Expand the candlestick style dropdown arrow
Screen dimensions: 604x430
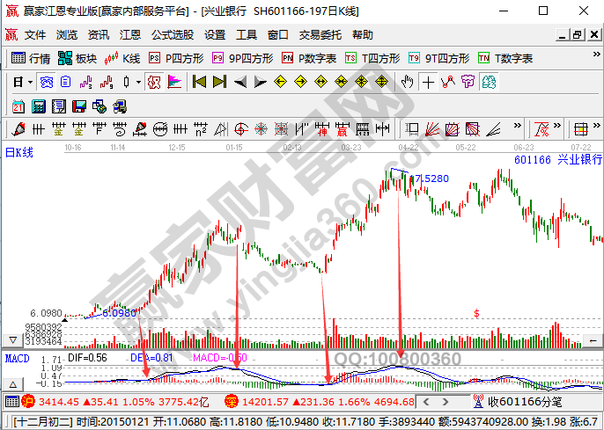pos(138,82)
